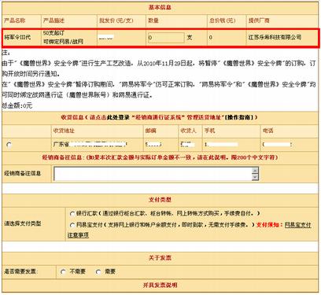Click the remarks textarea scroll down arrow
Image resolution: width=321 pixels, height=295 pixels.
tap(255, 178)
